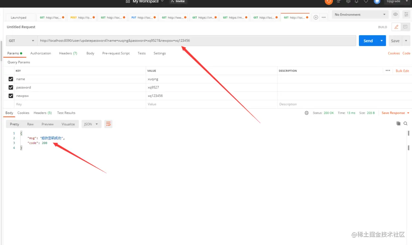Expand the Upgrade dropdown arrow

point(407,1)
